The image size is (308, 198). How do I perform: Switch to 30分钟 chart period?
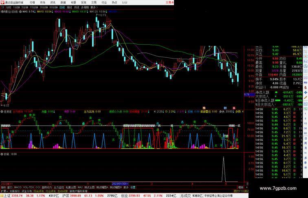click(44, 7)
